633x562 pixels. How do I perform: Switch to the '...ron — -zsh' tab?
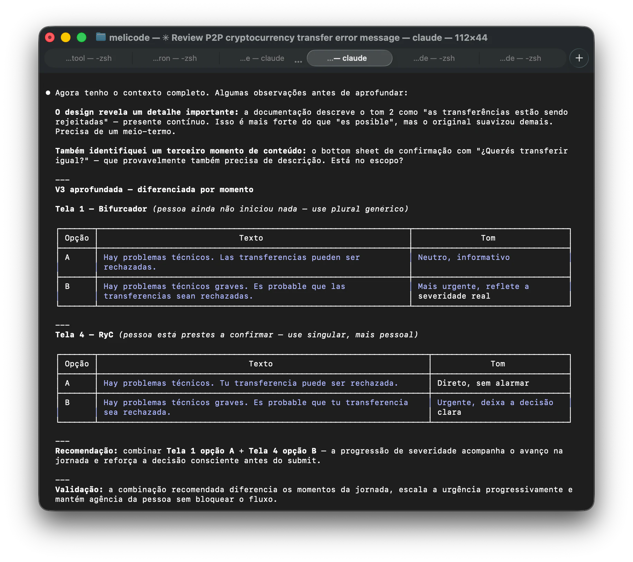pos(175,58)
